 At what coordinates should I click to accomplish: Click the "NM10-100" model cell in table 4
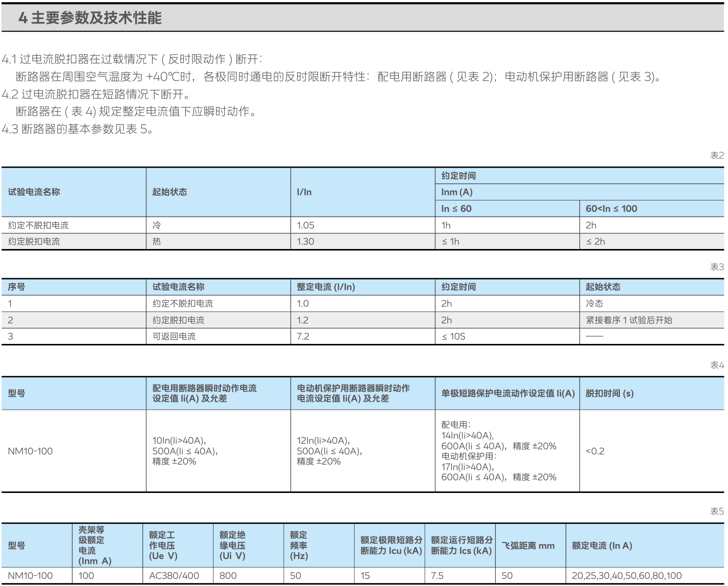click(30, 451)
